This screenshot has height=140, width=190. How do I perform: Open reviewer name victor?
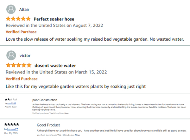pos(25,55)
